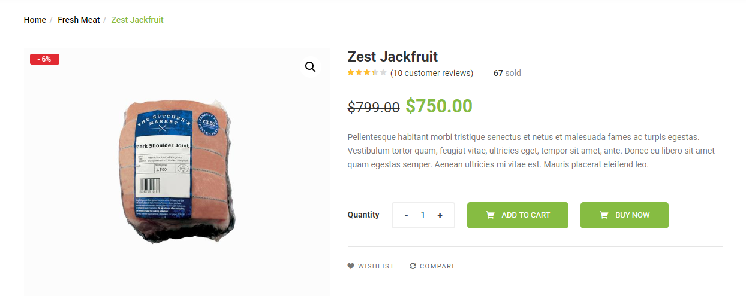Click the red -6% discount badge

pyautogui.click(x=44, y=59)
